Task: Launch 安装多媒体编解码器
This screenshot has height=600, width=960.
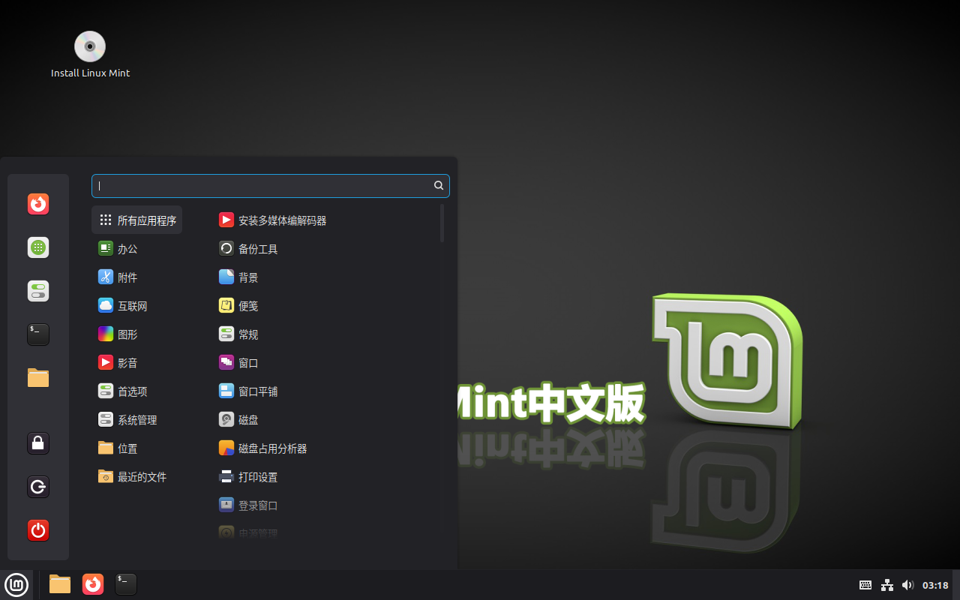Action: click(325, 220)
